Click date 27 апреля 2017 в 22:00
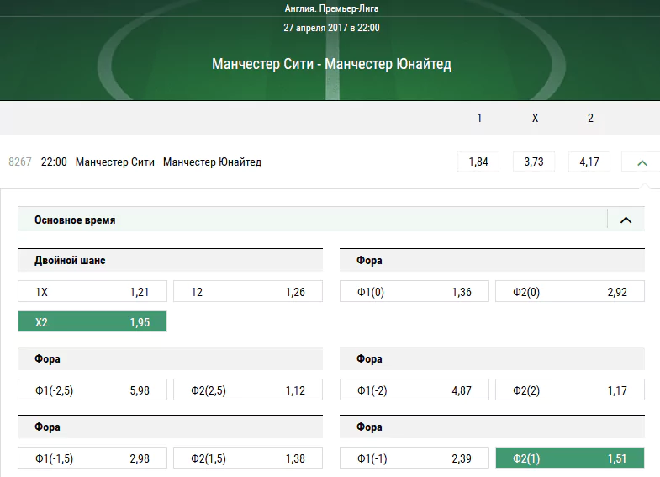The width and height of the screenshot is (660, 477). [x=332, y=28]
